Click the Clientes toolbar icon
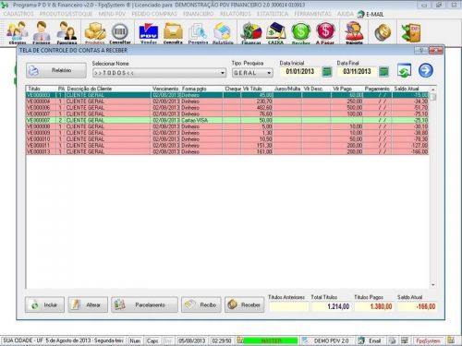The image size is (462, 346). tap(18, 33)
